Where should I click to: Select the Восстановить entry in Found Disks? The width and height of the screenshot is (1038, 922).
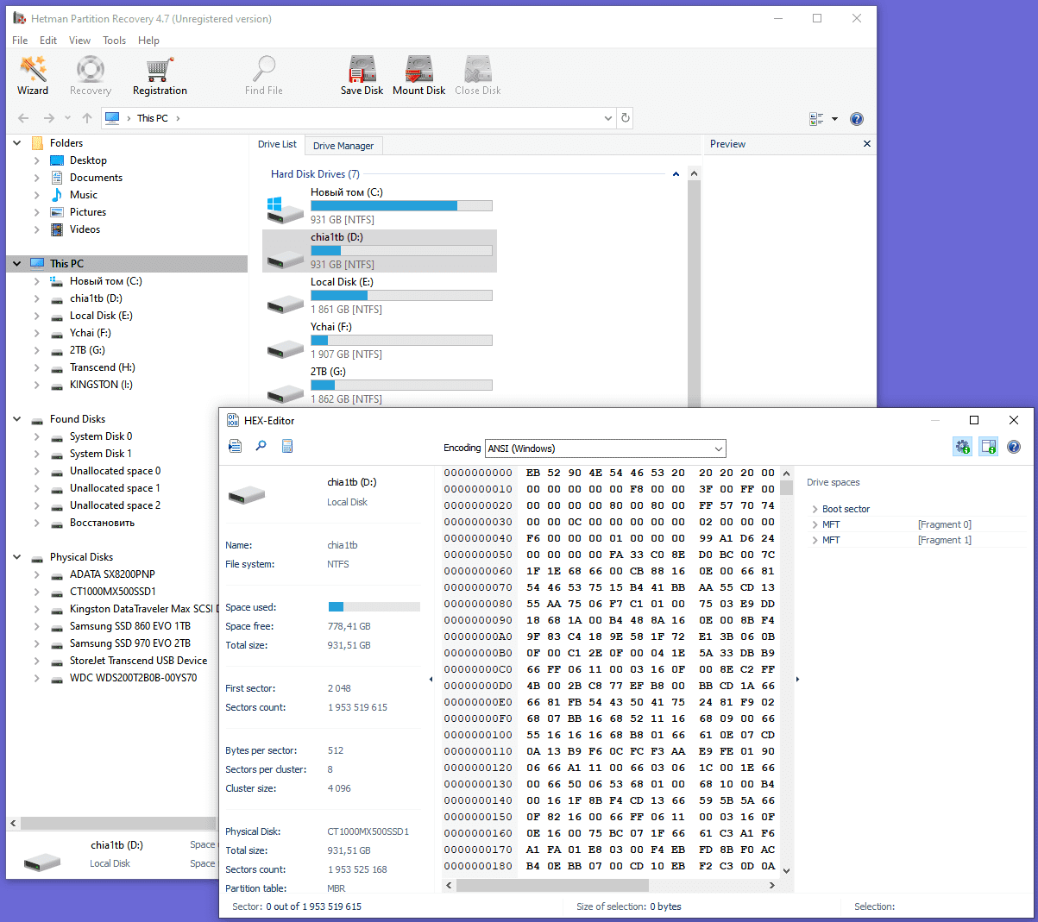point(102,523)
